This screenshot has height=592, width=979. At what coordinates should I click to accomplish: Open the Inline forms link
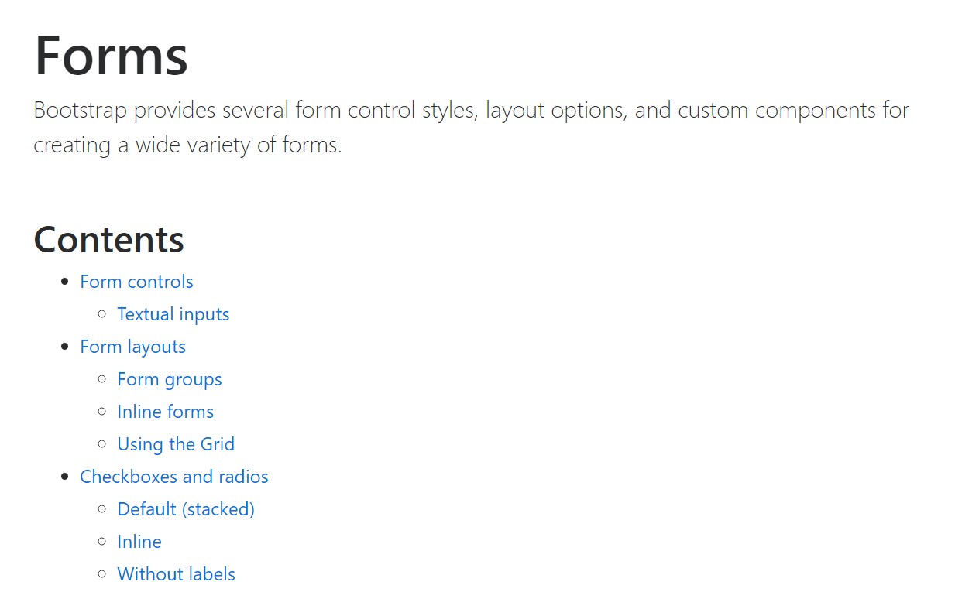(165, 412)
